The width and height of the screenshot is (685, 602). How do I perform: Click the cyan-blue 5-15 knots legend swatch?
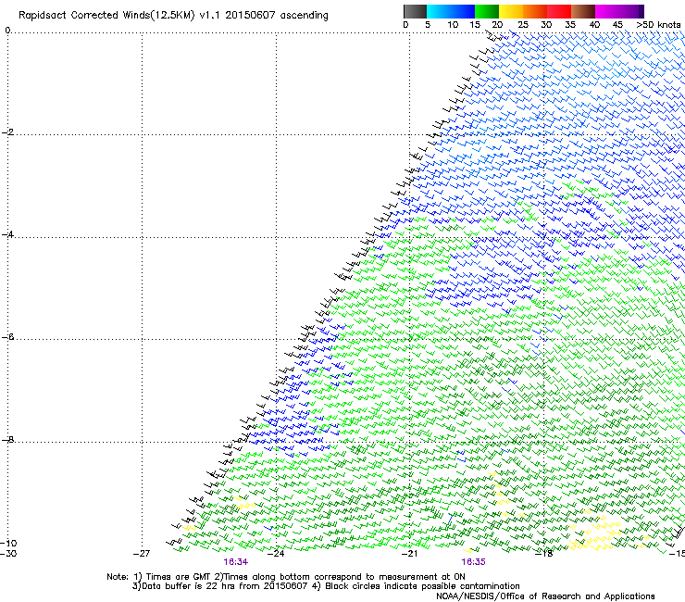click(x=451, y=11)
